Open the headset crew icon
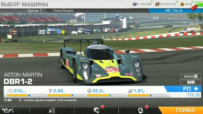The image size is (203, 114). (141, 111)
